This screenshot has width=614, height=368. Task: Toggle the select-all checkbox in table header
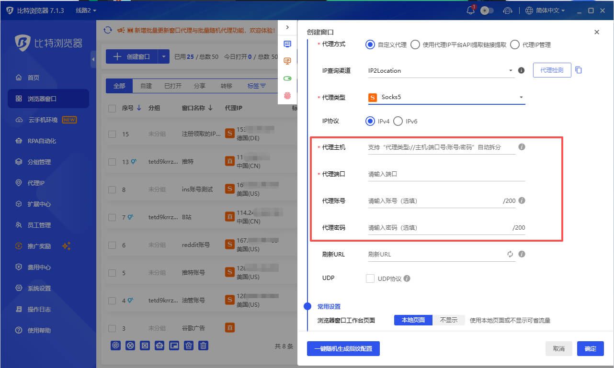112,109
